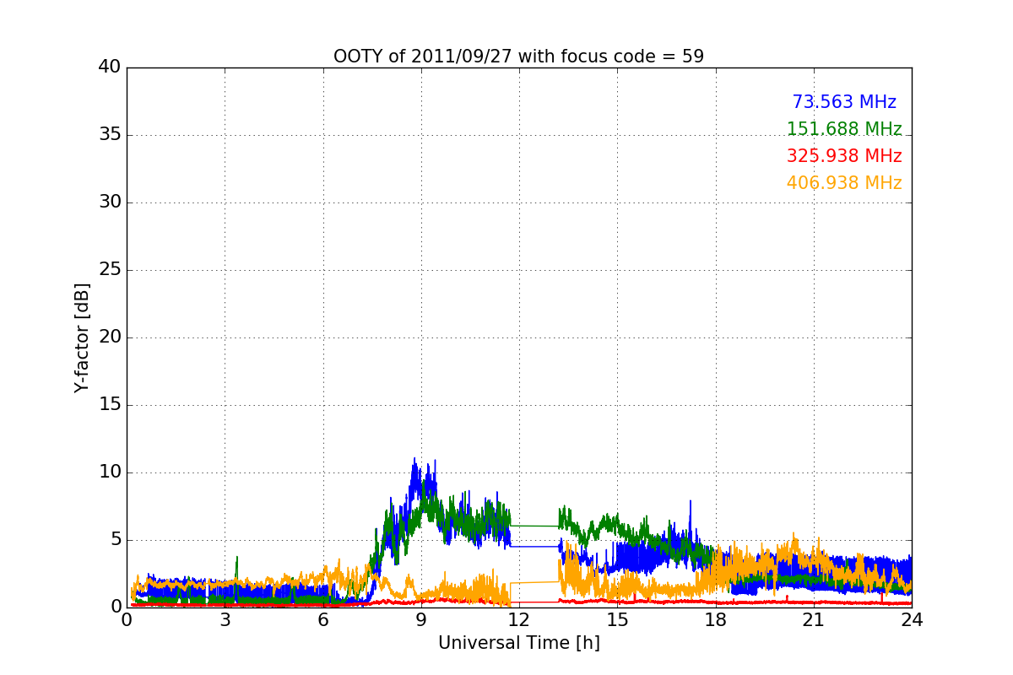Click the x-axis tick label 18

(716, 620)
